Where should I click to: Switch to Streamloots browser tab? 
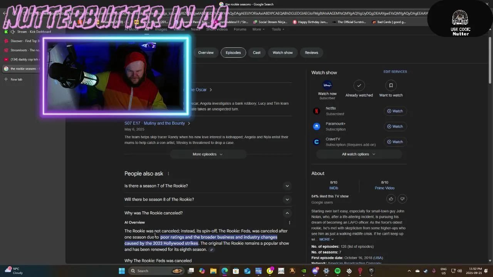[x=22, y=50]
